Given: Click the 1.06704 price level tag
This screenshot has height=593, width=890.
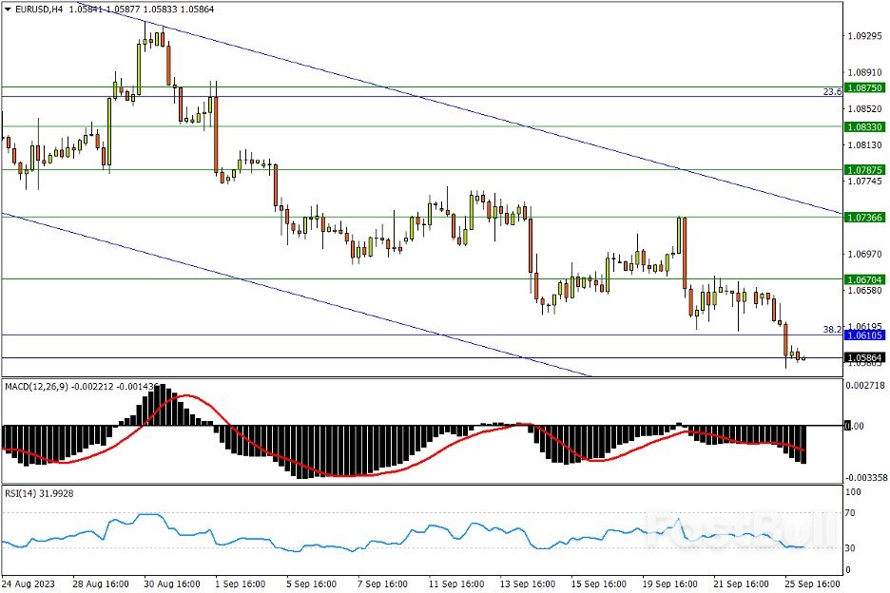Looking at the screenshot, I should (x=864, y=280).
